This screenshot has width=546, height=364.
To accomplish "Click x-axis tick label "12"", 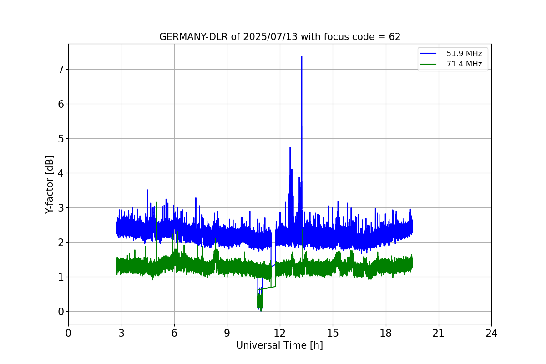I will tap(280, 333).
